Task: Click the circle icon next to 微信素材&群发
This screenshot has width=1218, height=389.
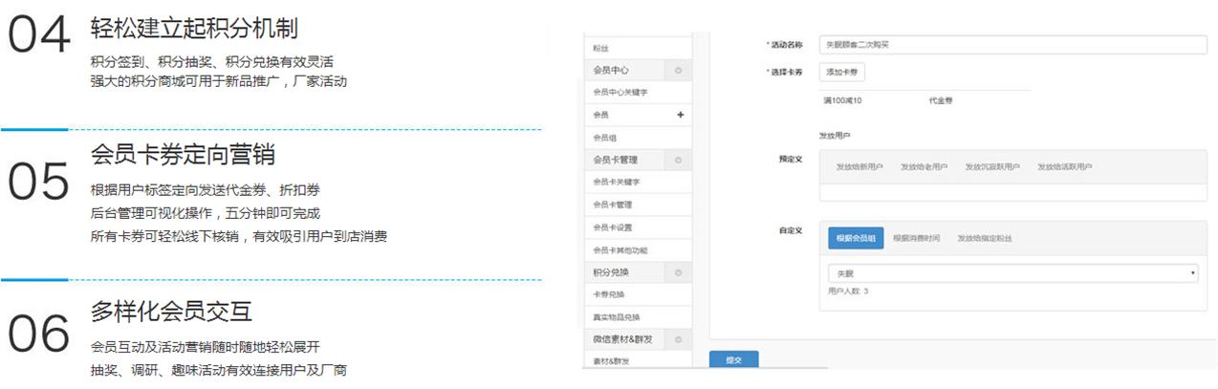Action: pyautogui.click(x=679, y=339)
